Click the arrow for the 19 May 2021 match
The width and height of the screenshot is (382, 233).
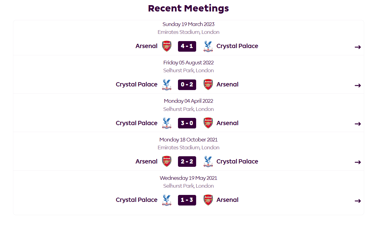pos(358,201)
